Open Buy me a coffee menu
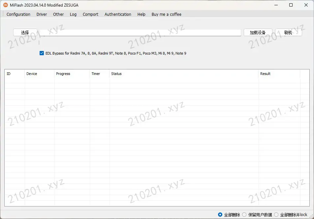 point(167,14)
